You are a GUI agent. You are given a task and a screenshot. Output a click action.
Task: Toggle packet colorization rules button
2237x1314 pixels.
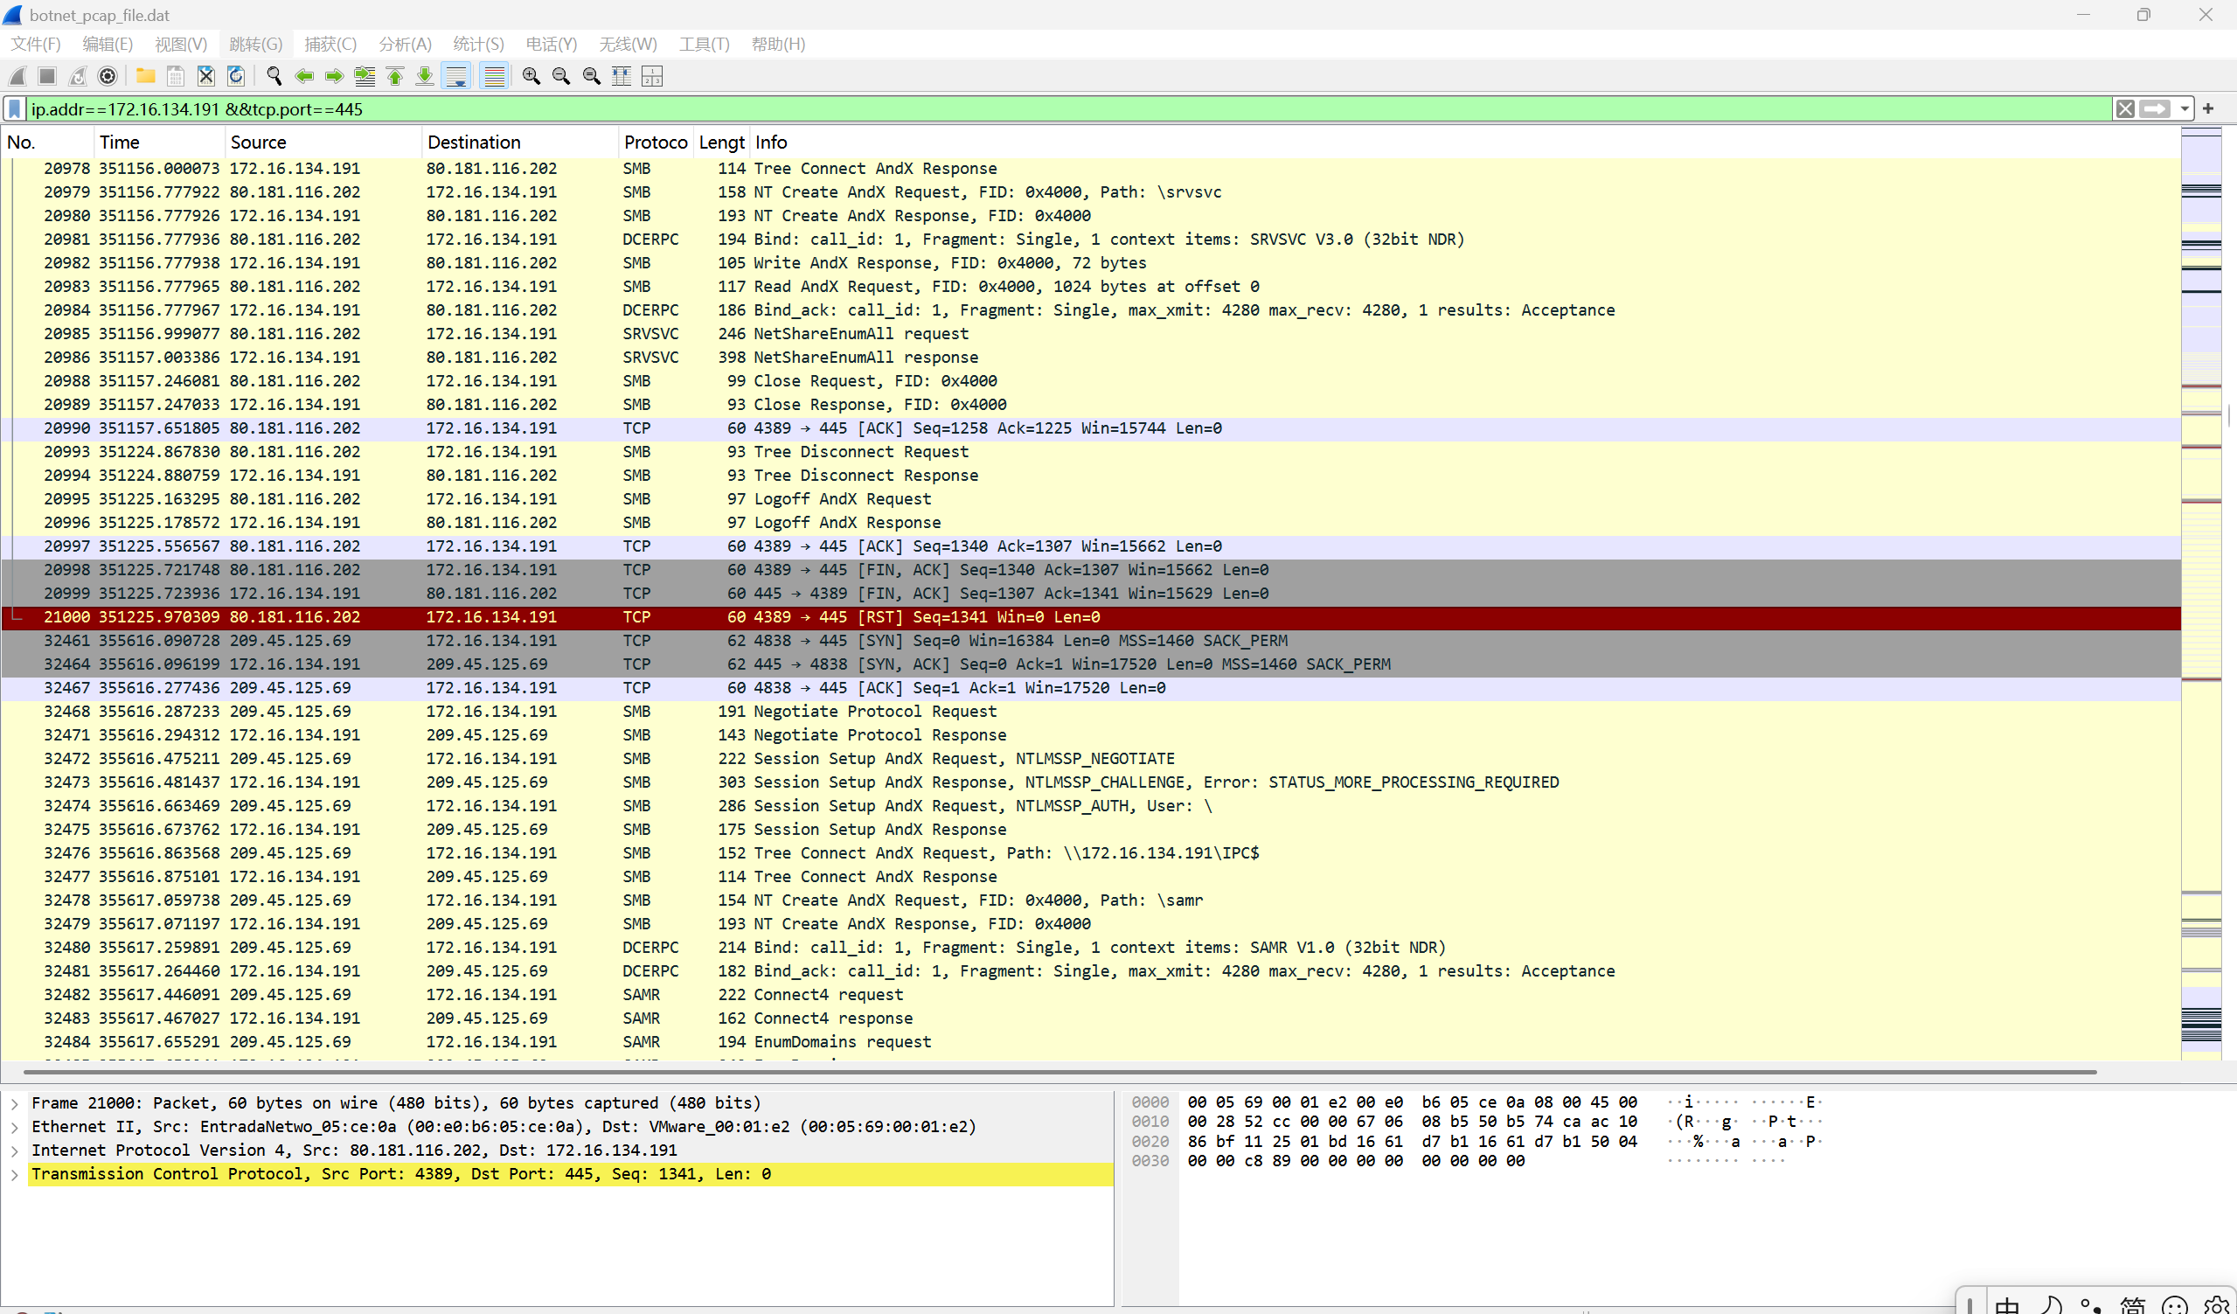494,76
